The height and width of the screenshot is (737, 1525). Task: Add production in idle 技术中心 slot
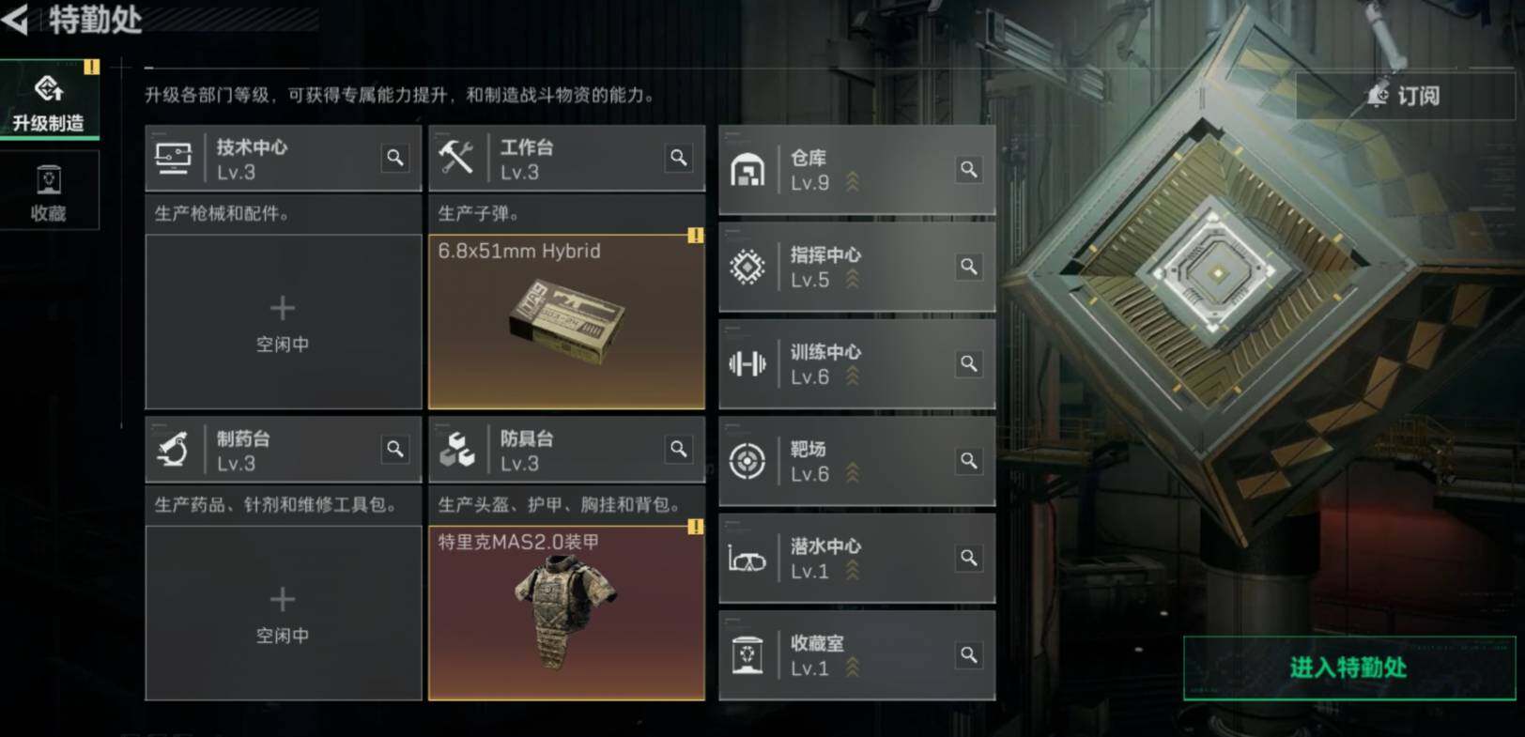pyautogui.click(x=283, y=322)
